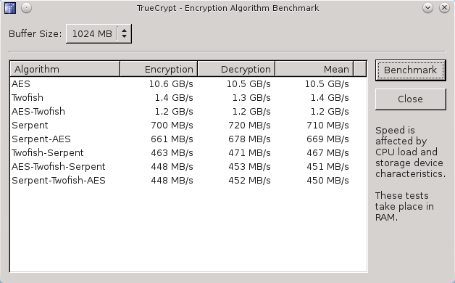Click the Buffer Size up/down arrows
The height and width of the screenshot is (283, 455).
[x=124, y=33]
